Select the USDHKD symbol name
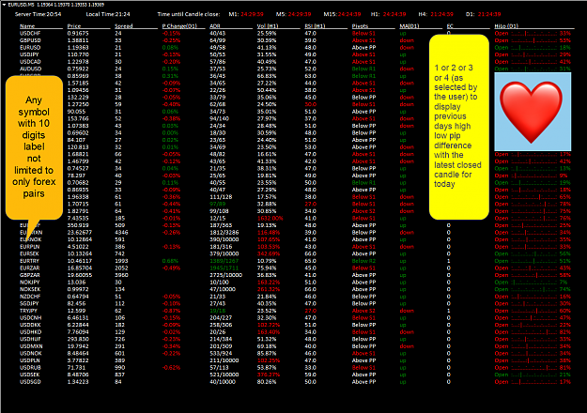The height and width of the screenshot is (413, 587). pos(31,332)
